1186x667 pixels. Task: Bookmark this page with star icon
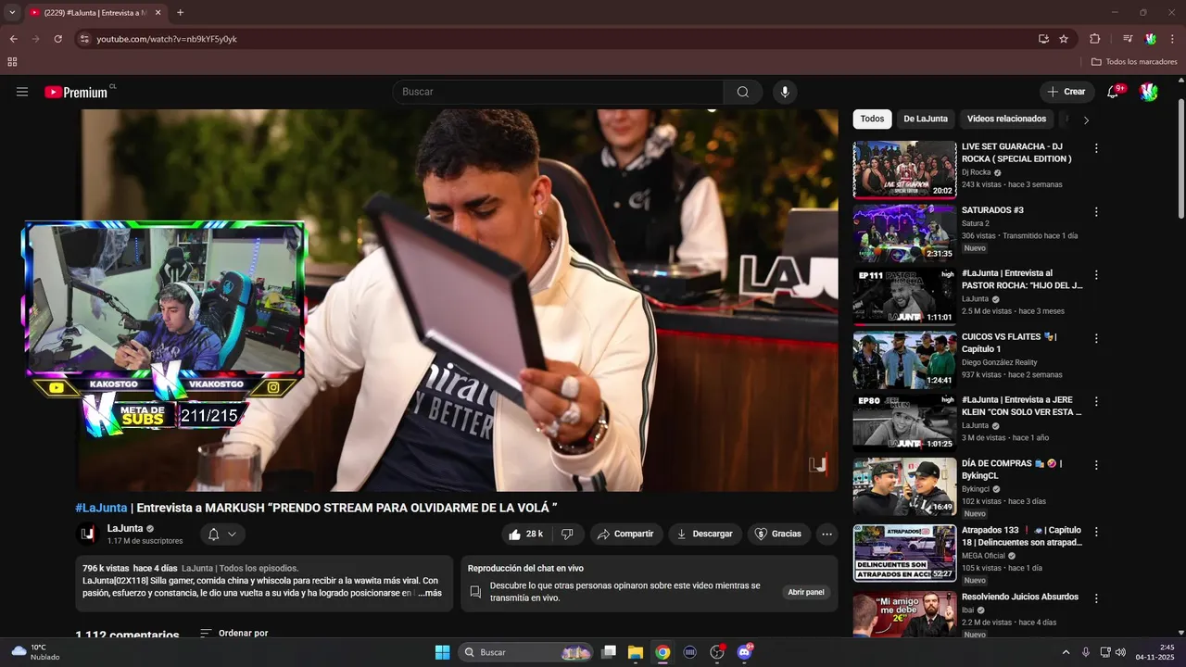click(1064, 39)
